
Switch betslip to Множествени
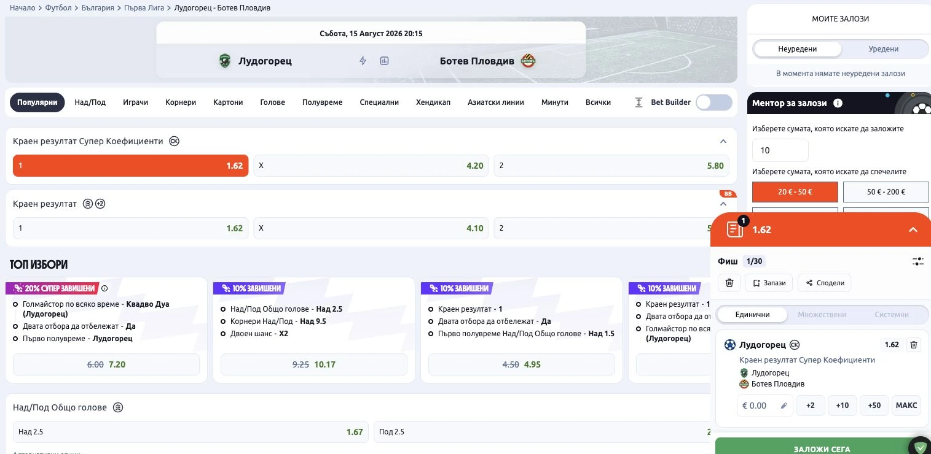[x=822, y=314]
